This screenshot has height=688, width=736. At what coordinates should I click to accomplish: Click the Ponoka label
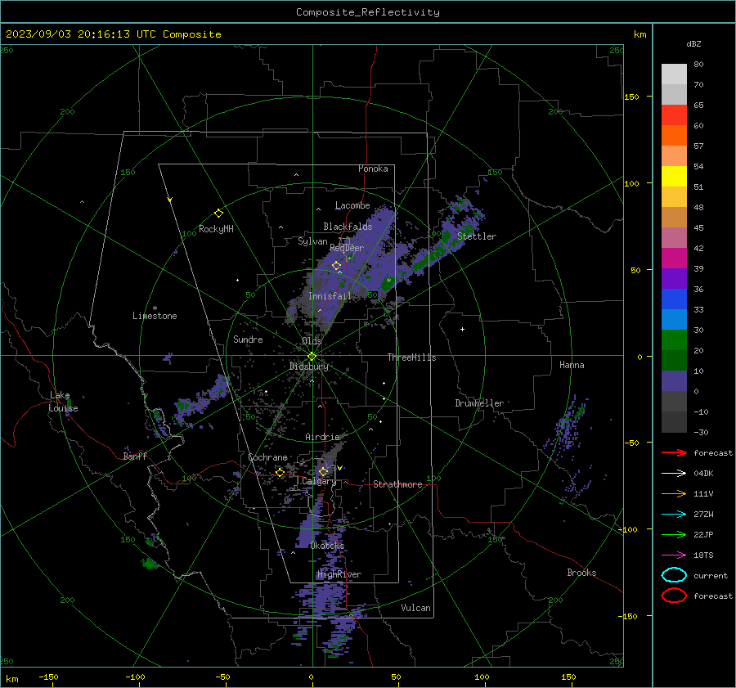click(373, 169)
